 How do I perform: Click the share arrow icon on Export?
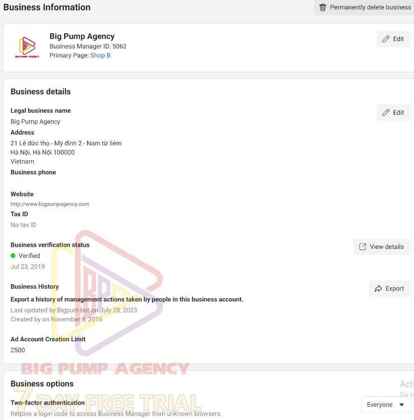pyautogui.click(x=378, y=288)
